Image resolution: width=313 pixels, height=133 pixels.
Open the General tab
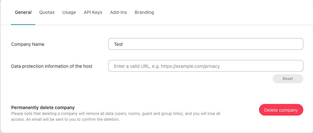point(23,12)
